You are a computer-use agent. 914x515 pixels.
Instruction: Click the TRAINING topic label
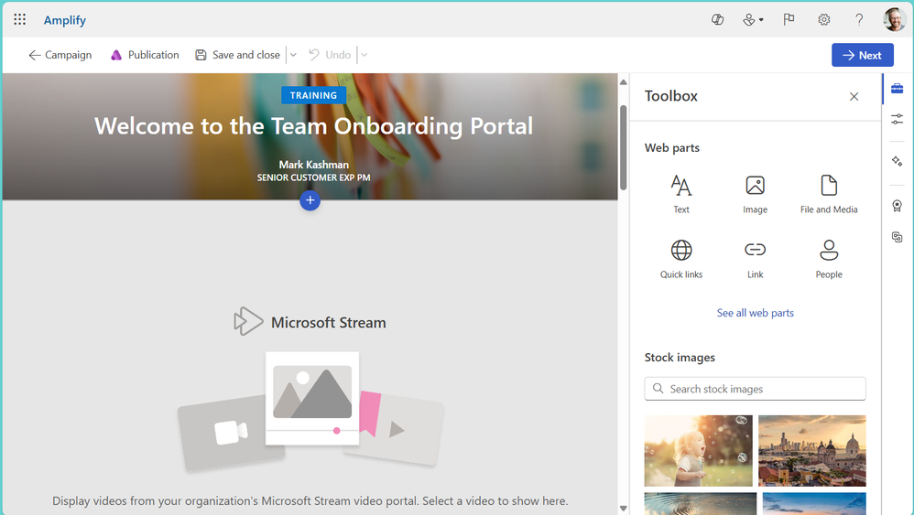coord(313,95)
